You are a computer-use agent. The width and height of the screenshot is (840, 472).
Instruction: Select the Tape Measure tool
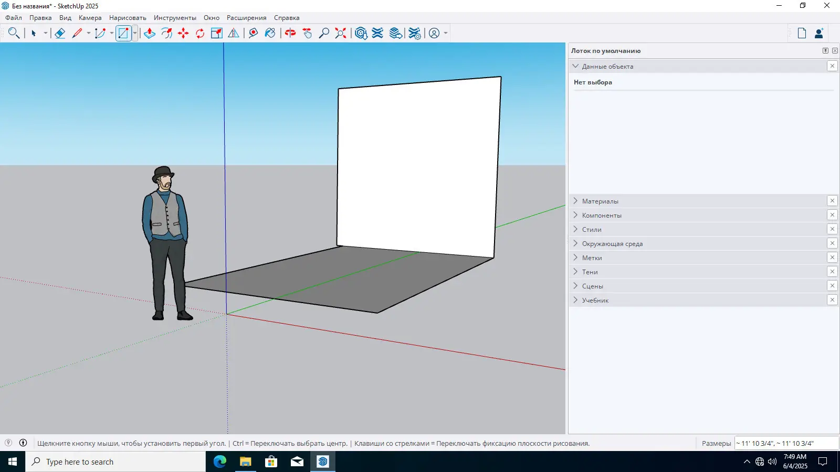(253, 34)
